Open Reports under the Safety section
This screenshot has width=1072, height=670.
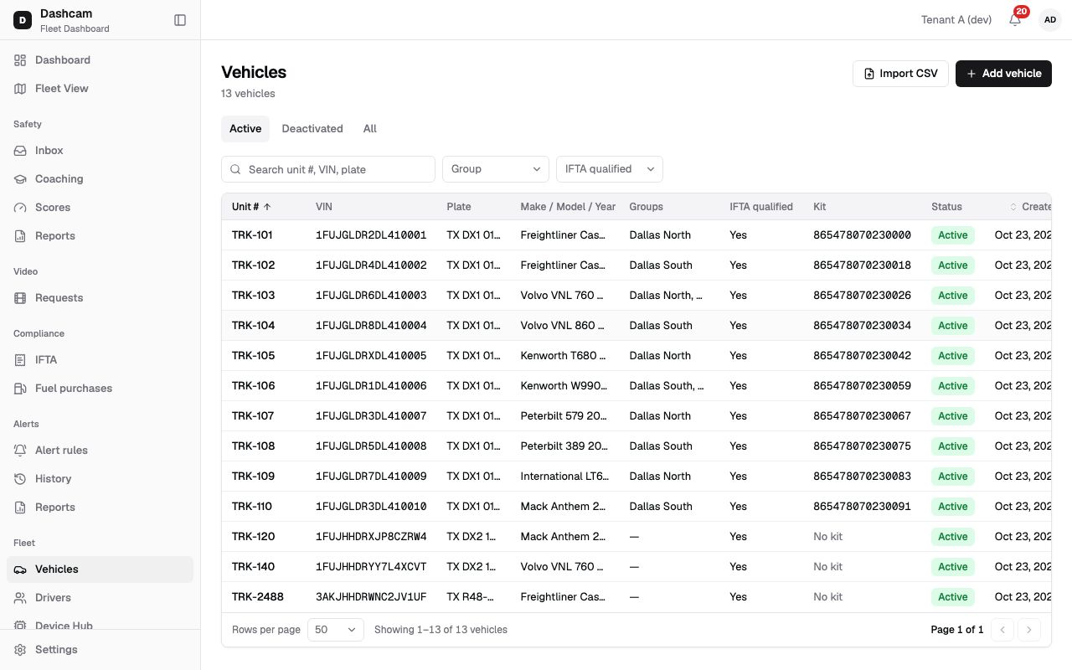pos(100,236)
